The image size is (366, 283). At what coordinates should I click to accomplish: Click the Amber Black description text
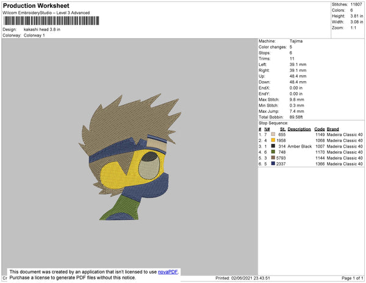(300, 146)
